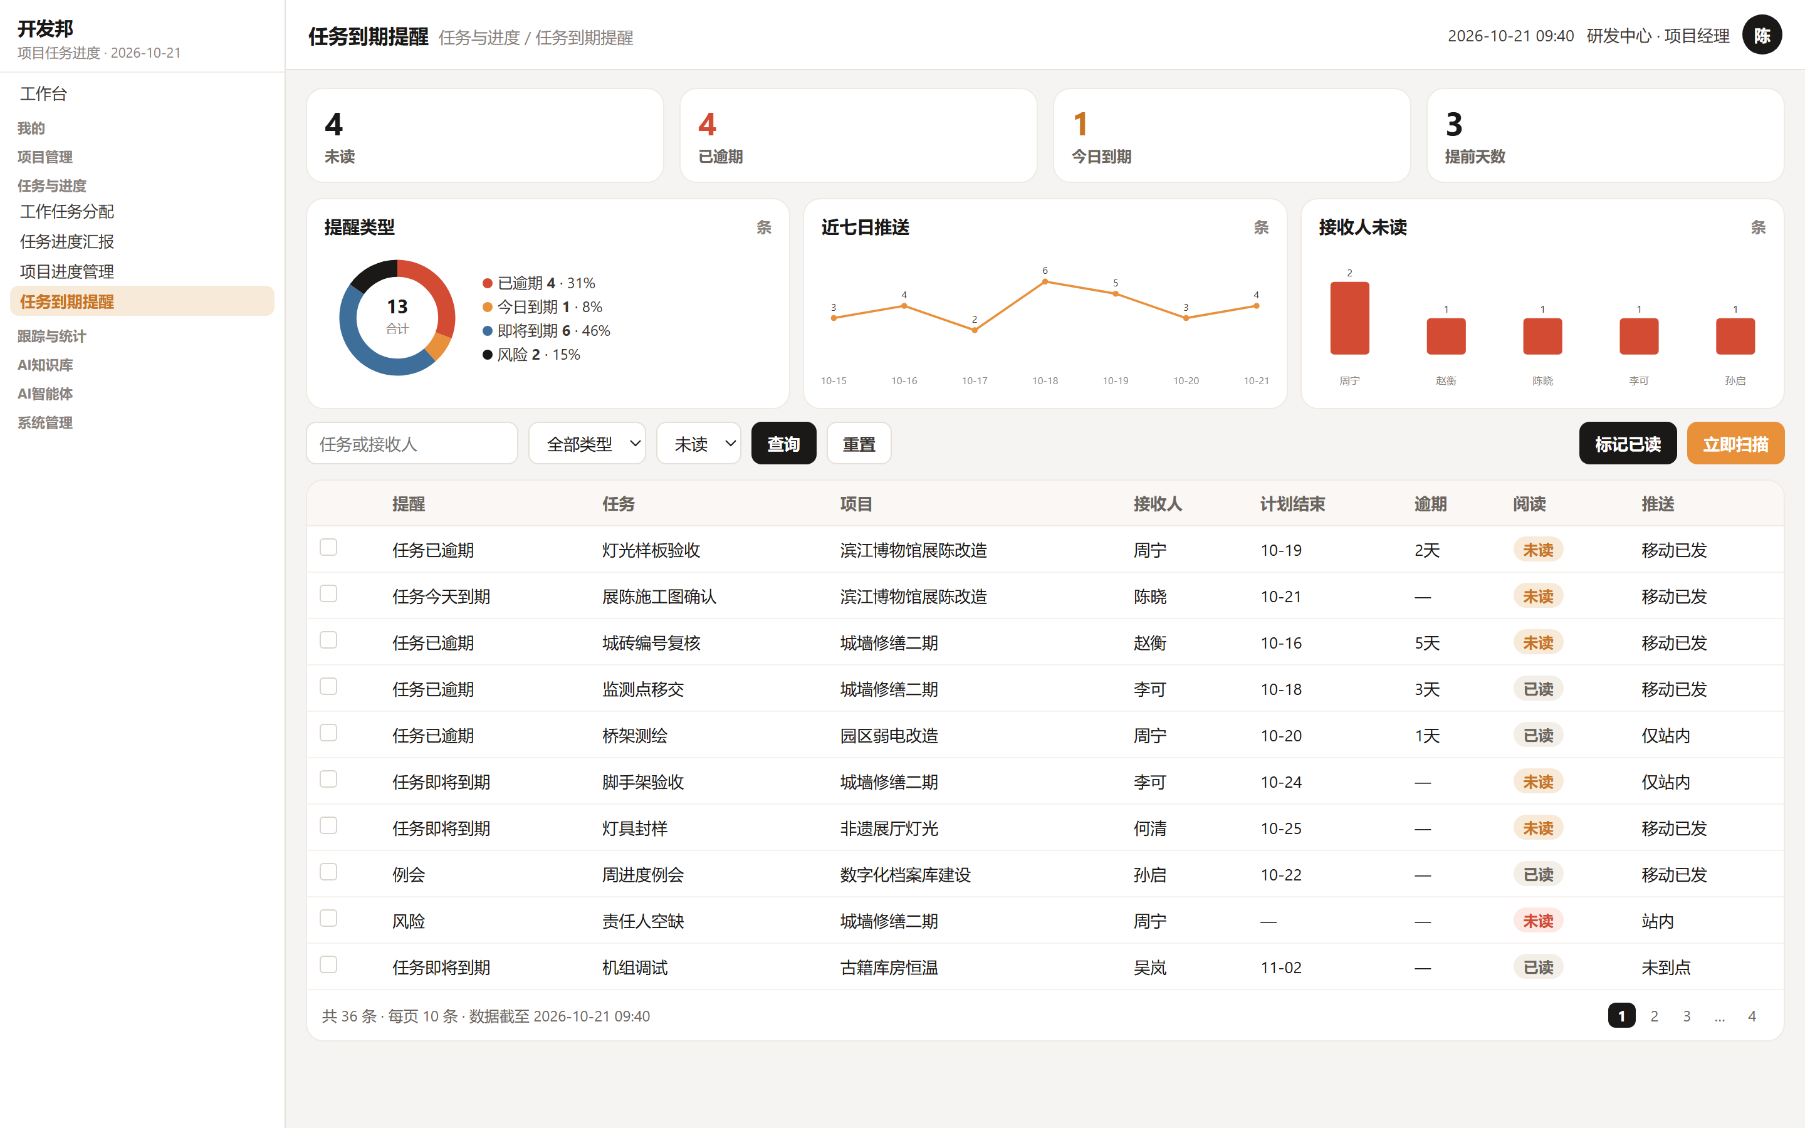This screenshot has width=1805, height=1128.
Task: Open 任务进度汇报 menu item
Action: click(x=142, y=241)
